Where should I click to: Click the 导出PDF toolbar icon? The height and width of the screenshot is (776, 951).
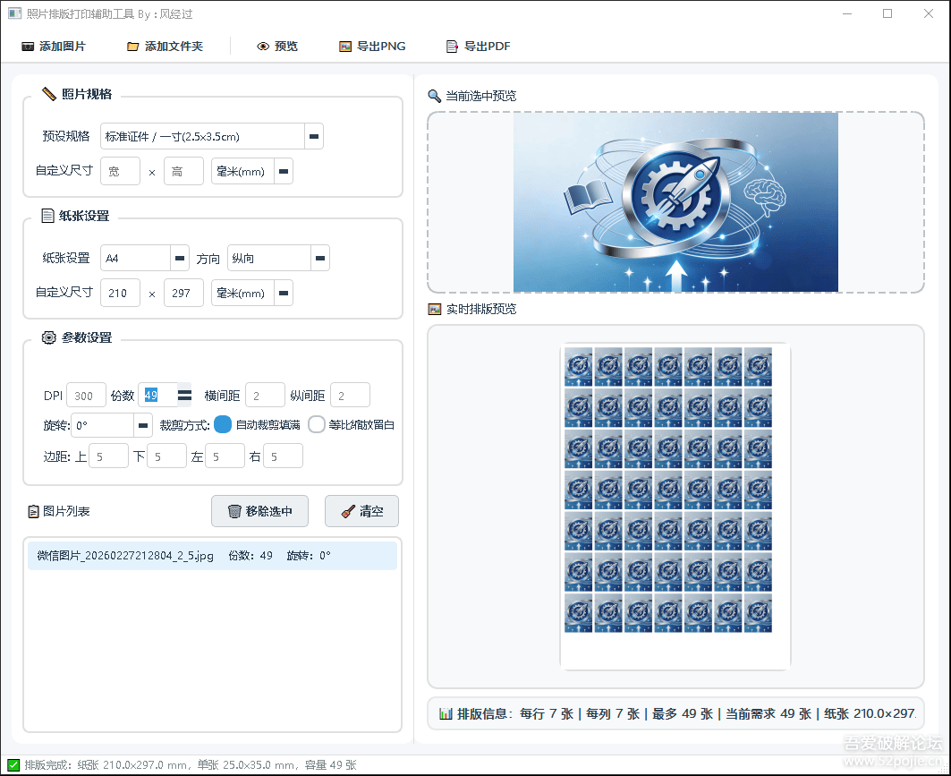pos(453,47)
